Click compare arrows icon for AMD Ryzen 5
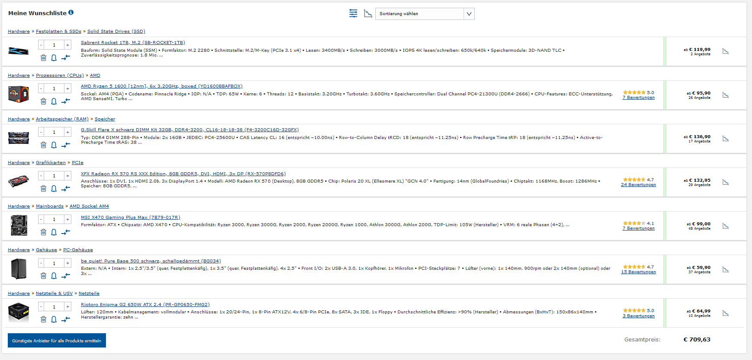The height and width of the screenshot is (360, 752). [65, 101]
